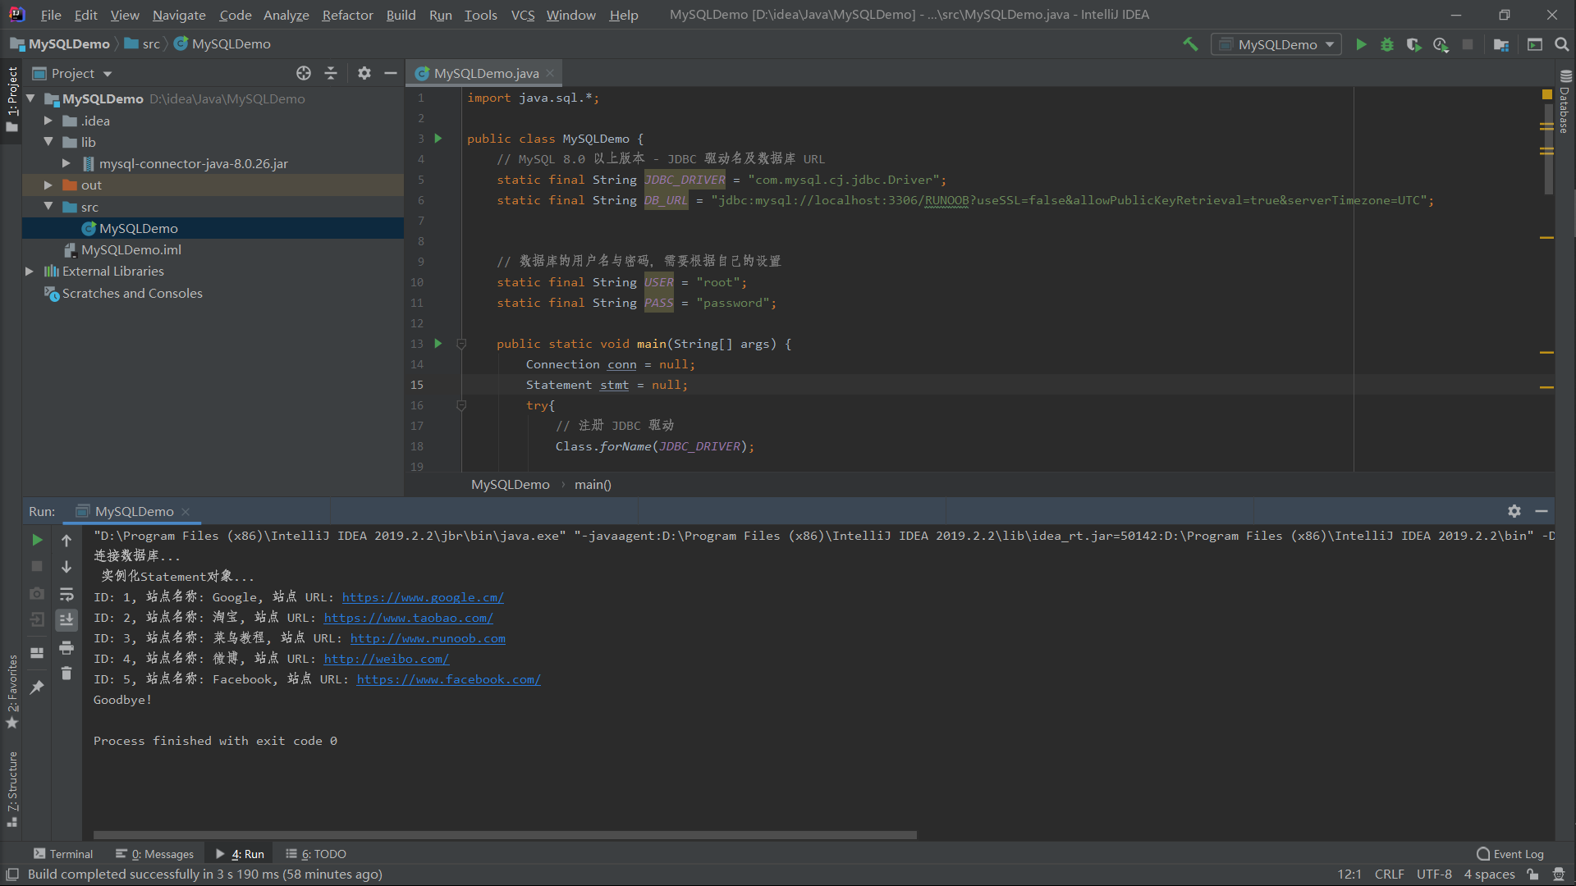
Task: Select MySQLDemo.iml in the project tree
Action: [131, 249]
